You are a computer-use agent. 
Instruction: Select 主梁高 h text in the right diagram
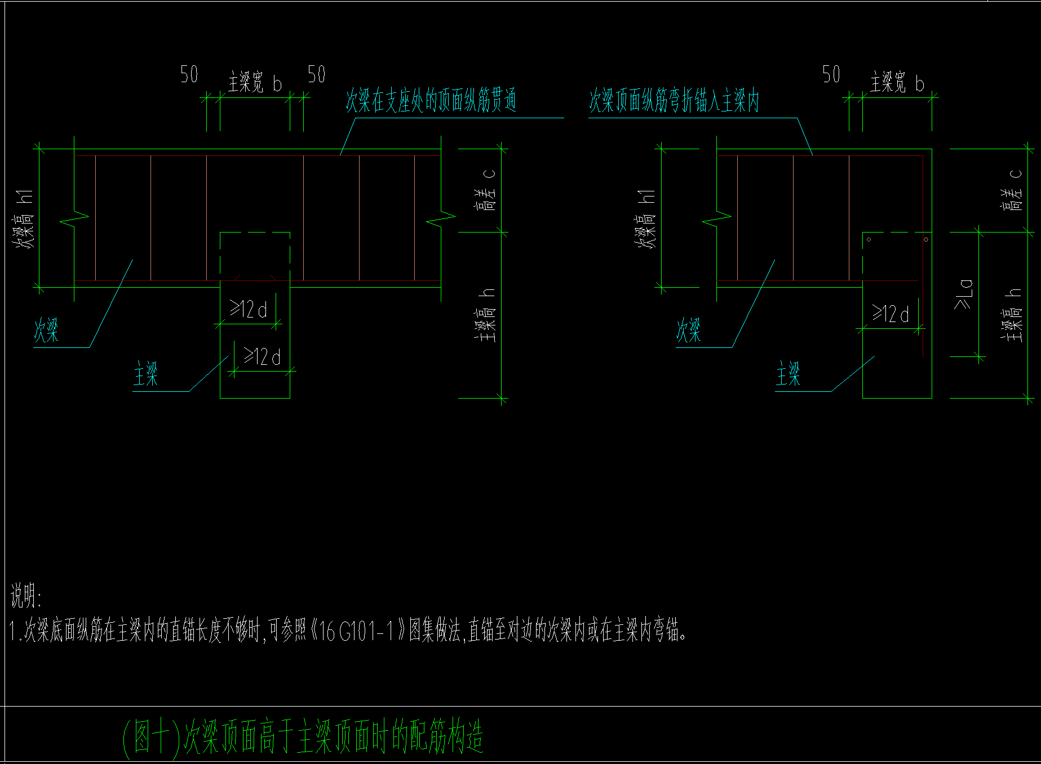click(1012, 315)
